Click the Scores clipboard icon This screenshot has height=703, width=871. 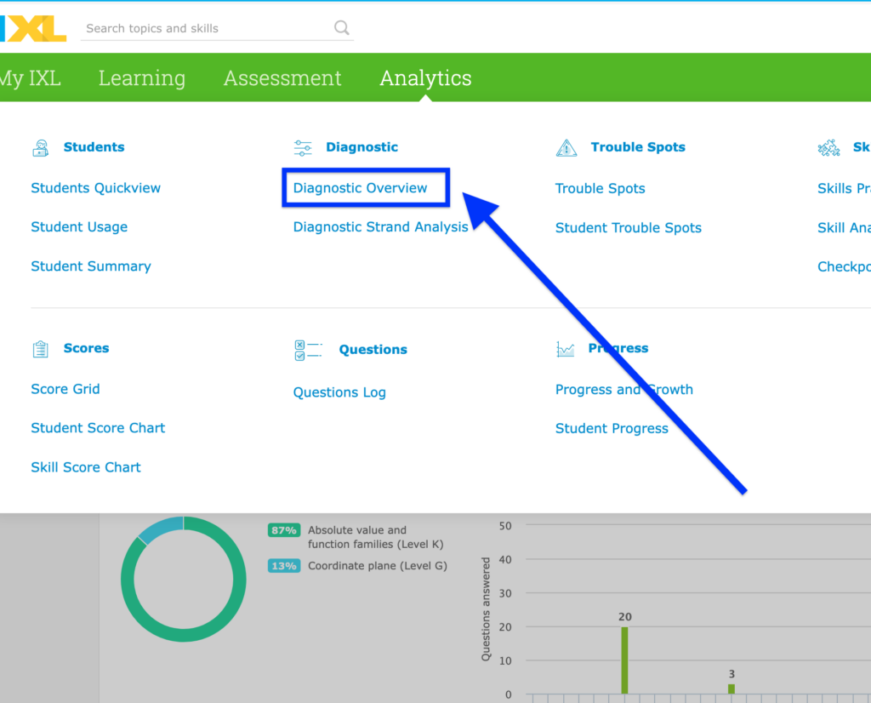[x=41, y=349]
